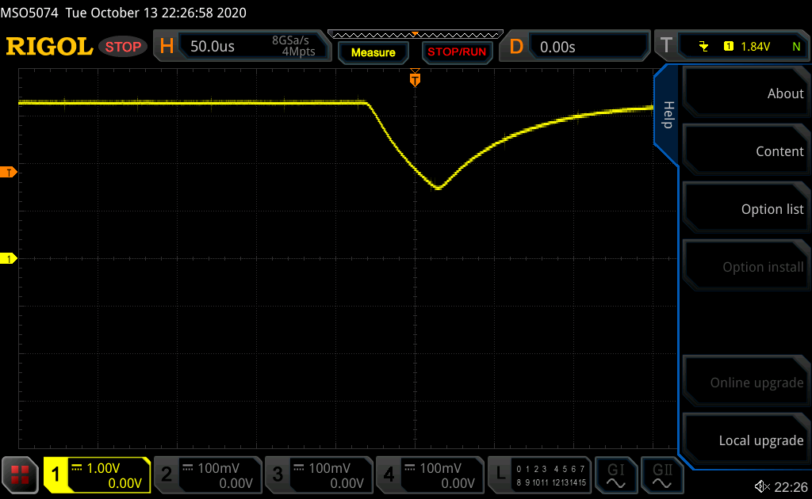Open the delay D settings icon
This screenshot has height=499, width=812.
[x=515, y=47]
